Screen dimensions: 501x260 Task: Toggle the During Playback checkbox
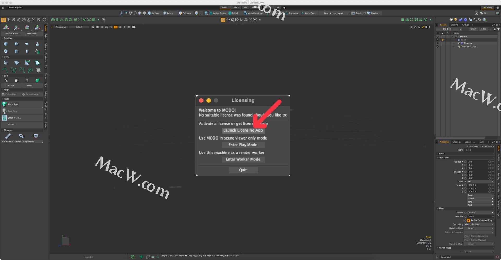point(469,240)
